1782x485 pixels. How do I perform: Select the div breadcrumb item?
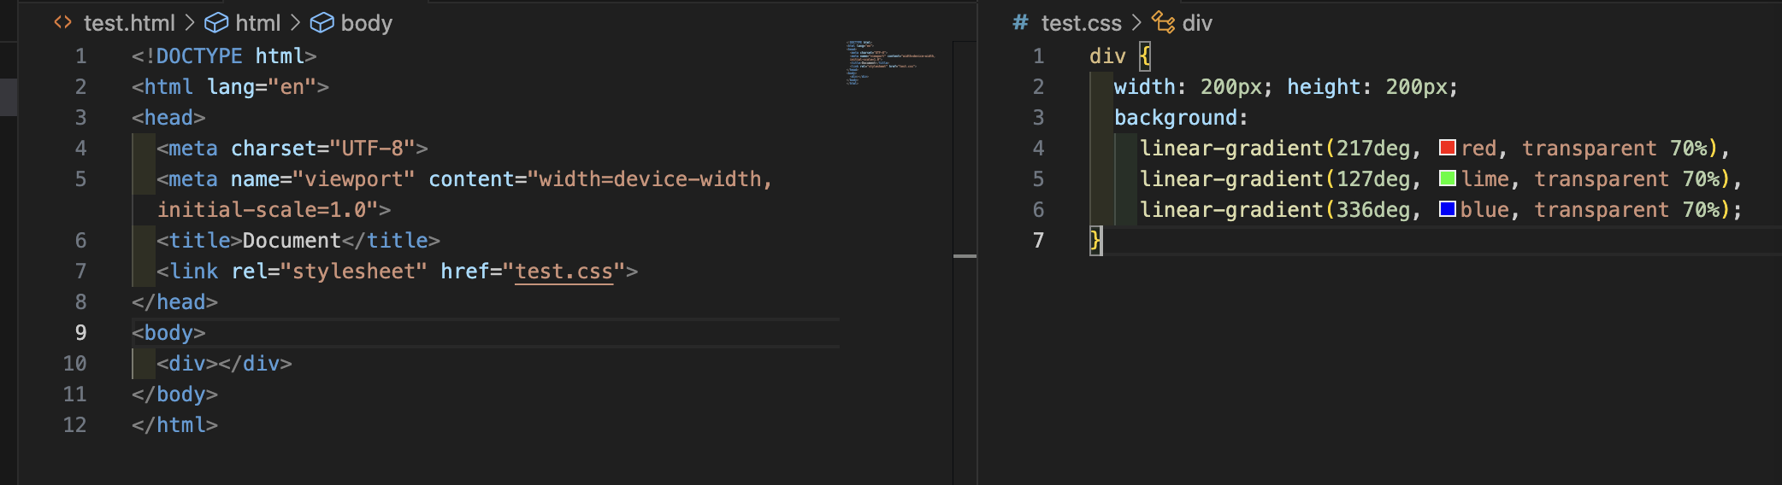[x=1197, y=23]
